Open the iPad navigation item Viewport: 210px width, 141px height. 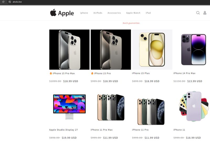tap(148, 13)
